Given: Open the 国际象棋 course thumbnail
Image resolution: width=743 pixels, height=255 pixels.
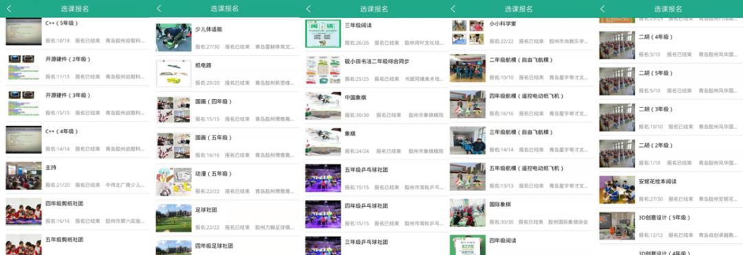Looking at the screenshot, I should click(468, 212).
